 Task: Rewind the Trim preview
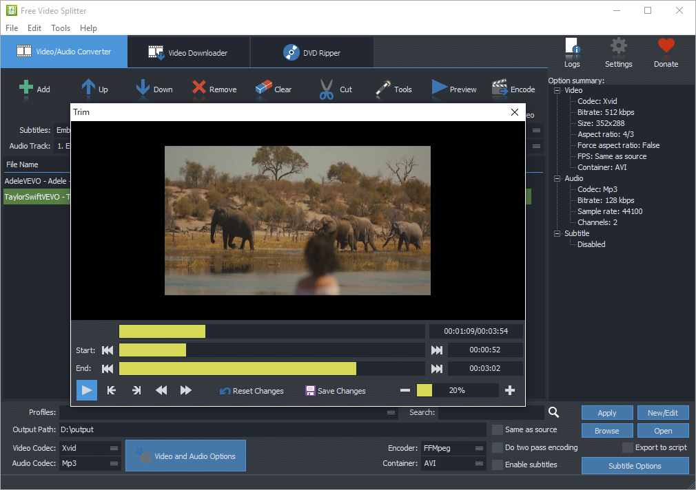[161, 390]
